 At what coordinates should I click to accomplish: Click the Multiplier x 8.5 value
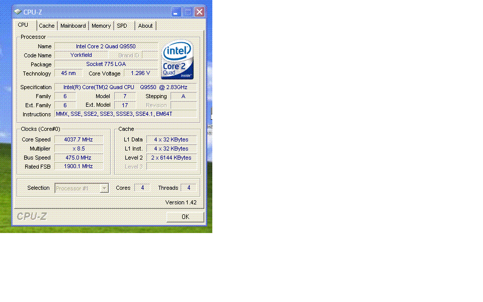78,148
